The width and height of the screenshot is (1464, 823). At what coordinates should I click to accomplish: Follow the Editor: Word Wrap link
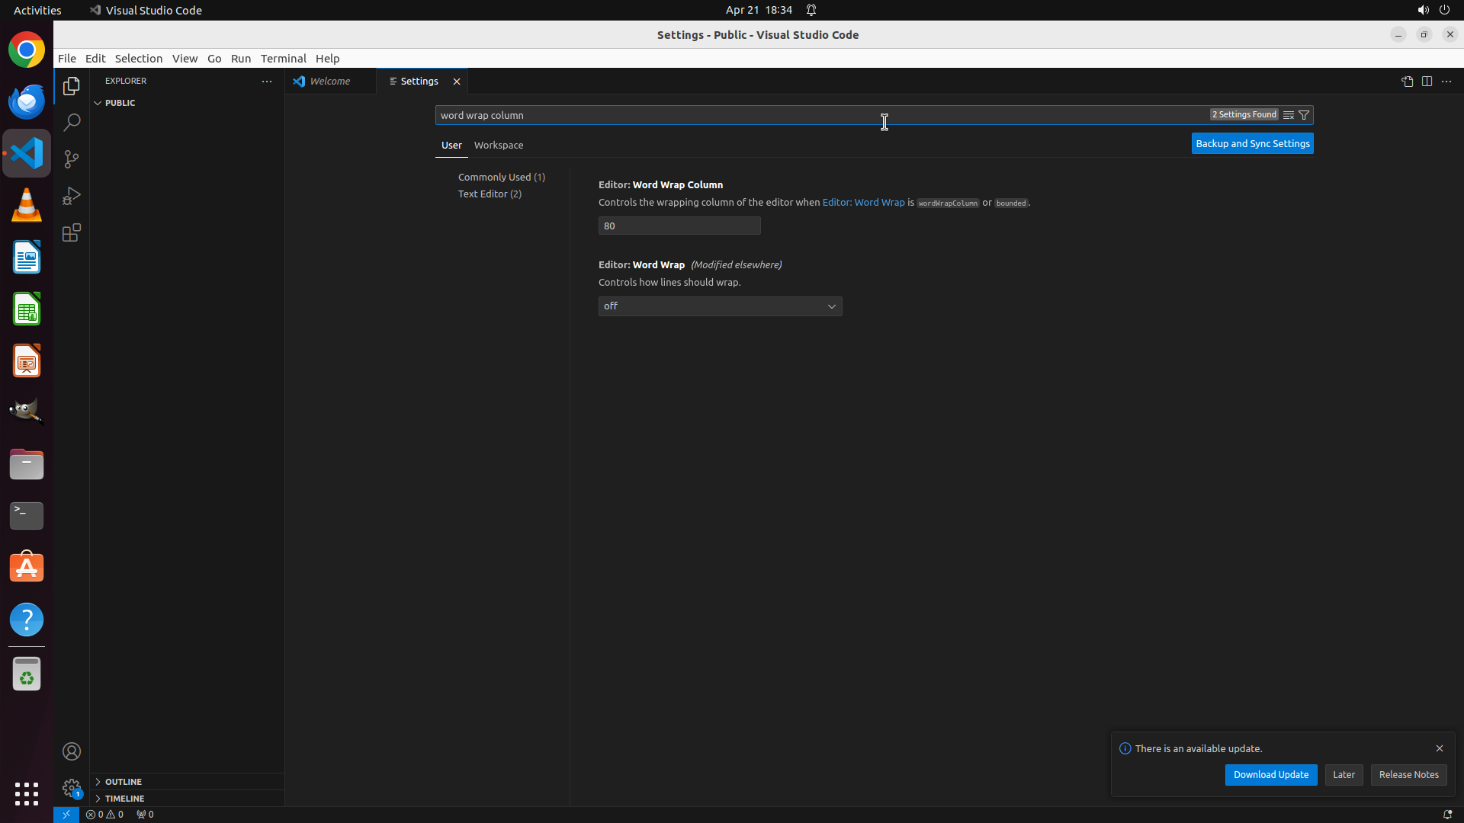point(863,203)
